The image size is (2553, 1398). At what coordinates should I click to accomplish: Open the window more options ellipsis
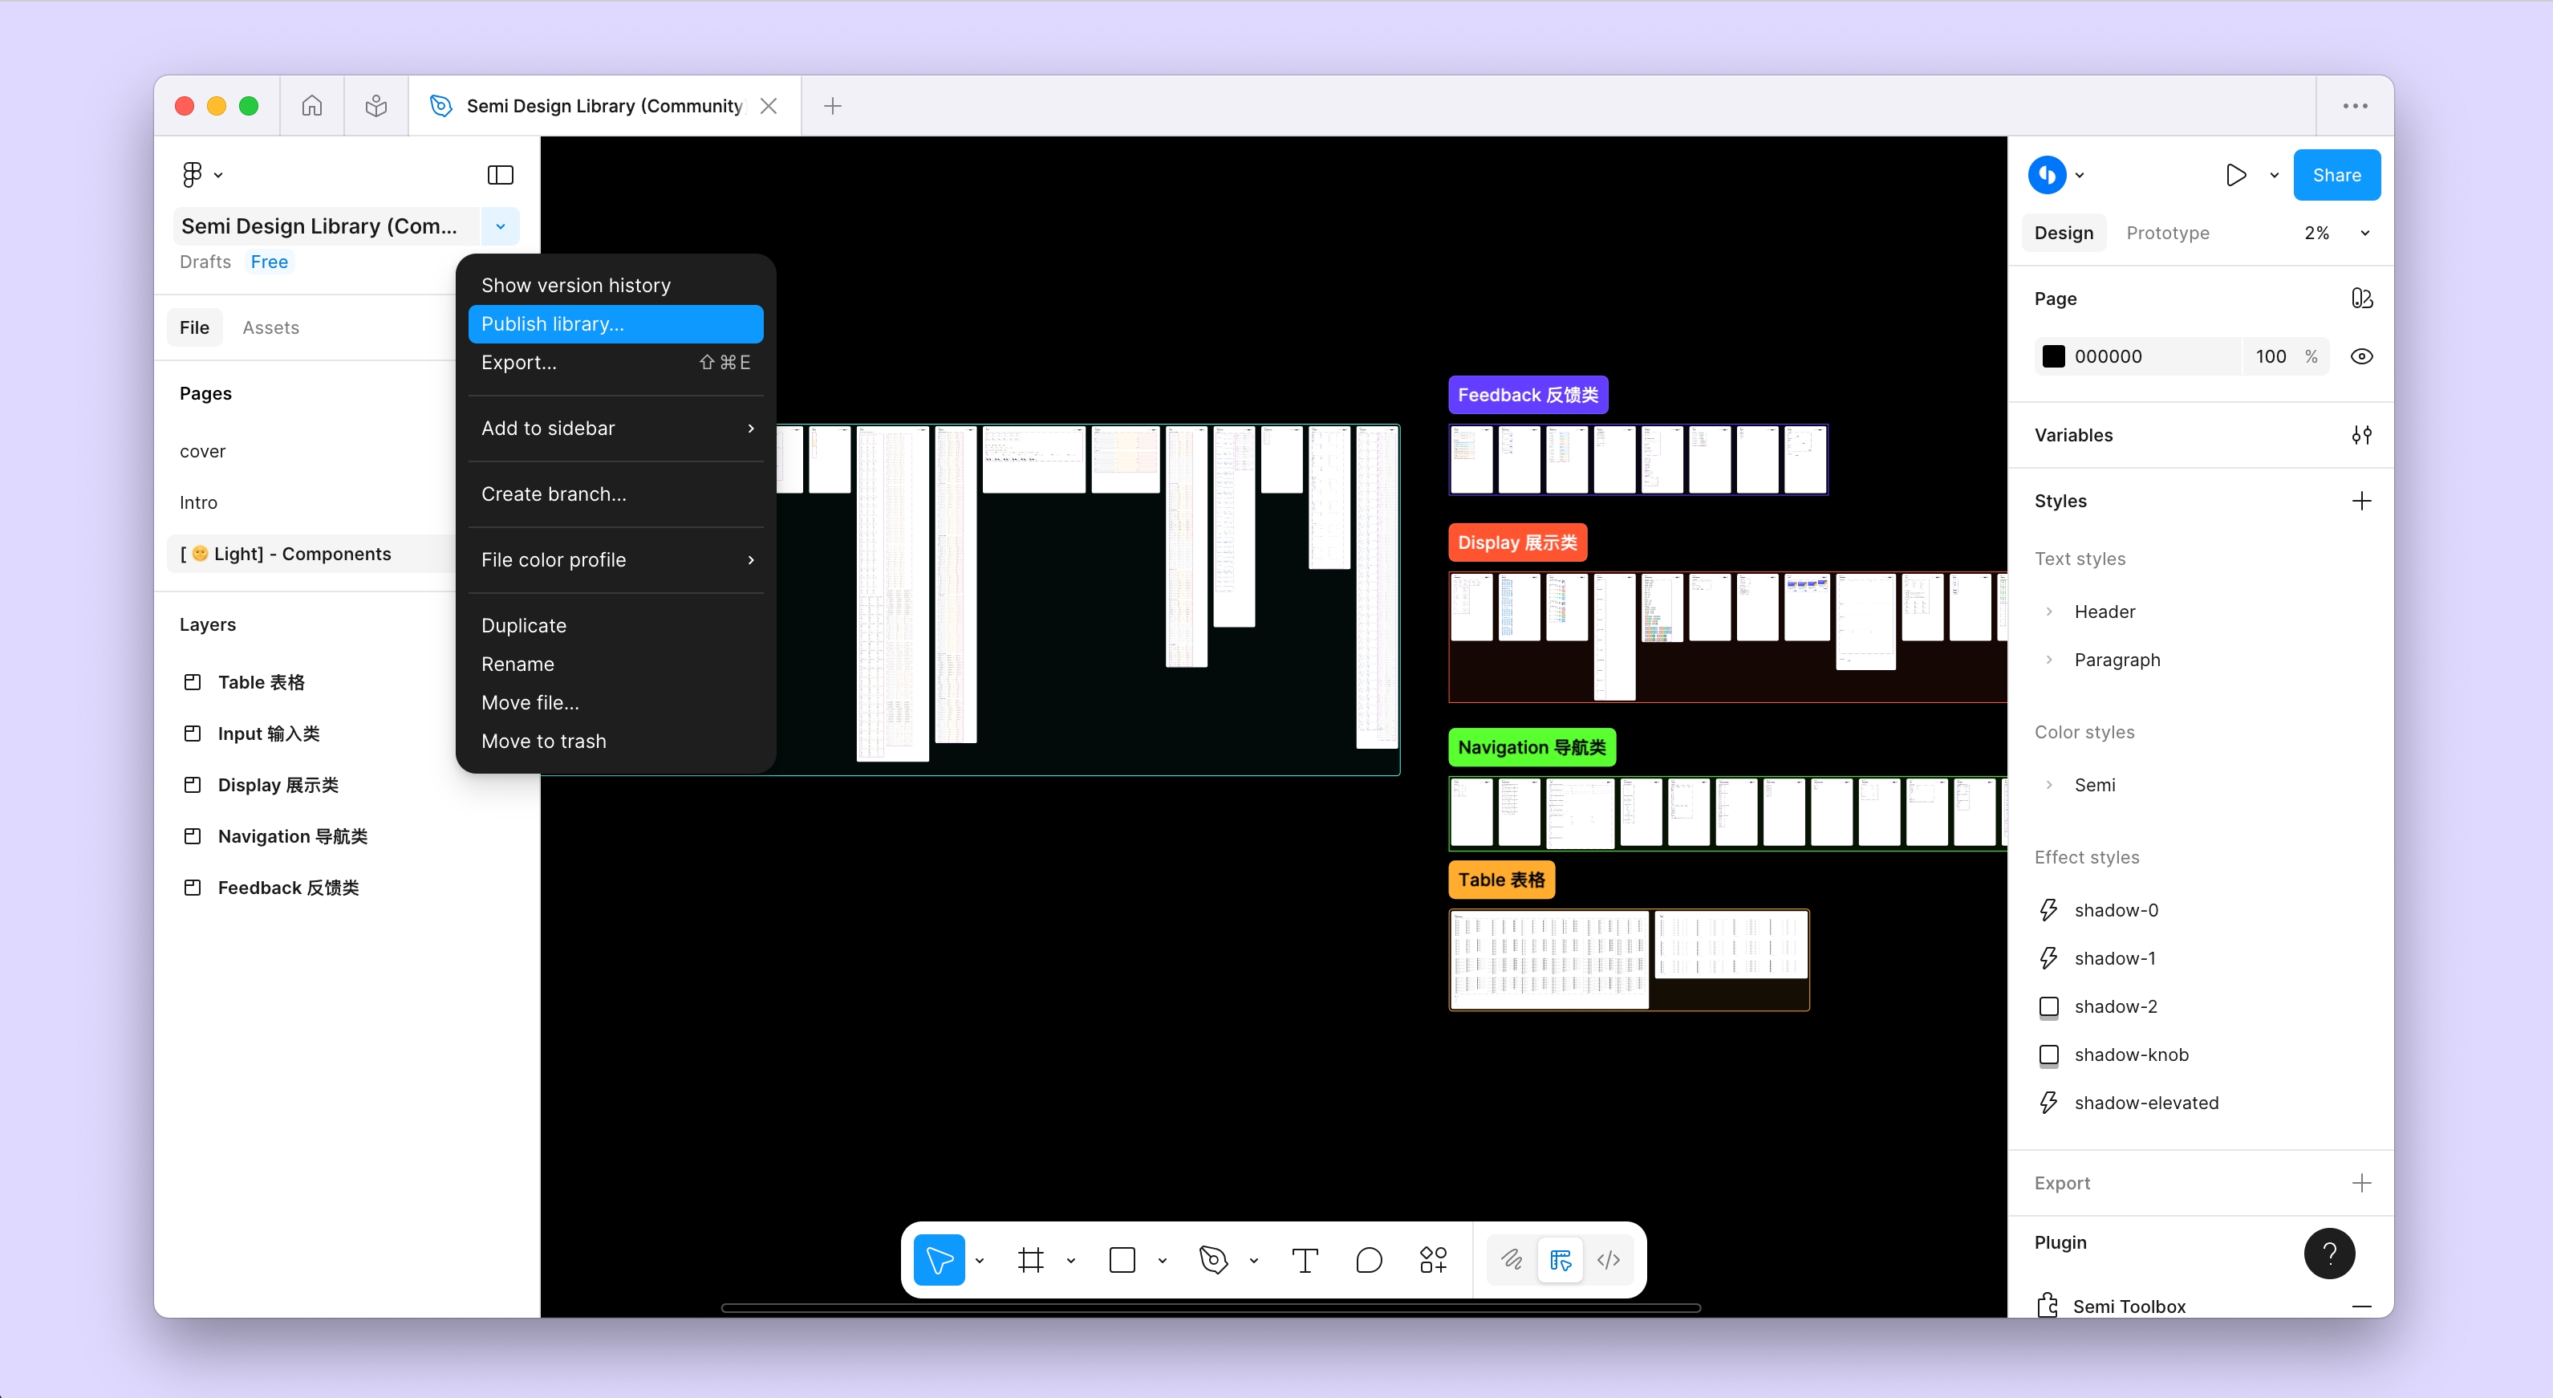pyautogui.click(x=2355, y=105)
